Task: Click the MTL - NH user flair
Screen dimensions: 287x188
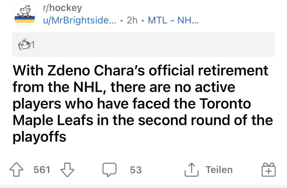Action: 173,20
